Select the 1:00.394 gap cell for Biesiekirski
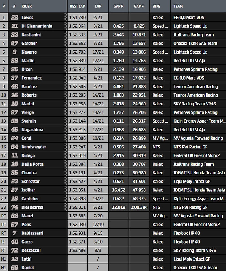Viewport: 226px width, 271px height. point(139,207)
